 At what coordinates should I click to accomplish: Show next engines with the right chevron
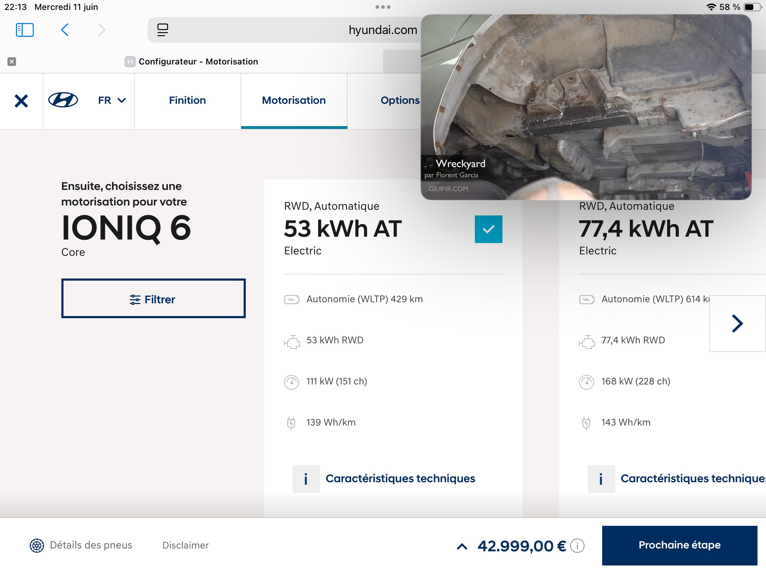click(x=737, y=323)
